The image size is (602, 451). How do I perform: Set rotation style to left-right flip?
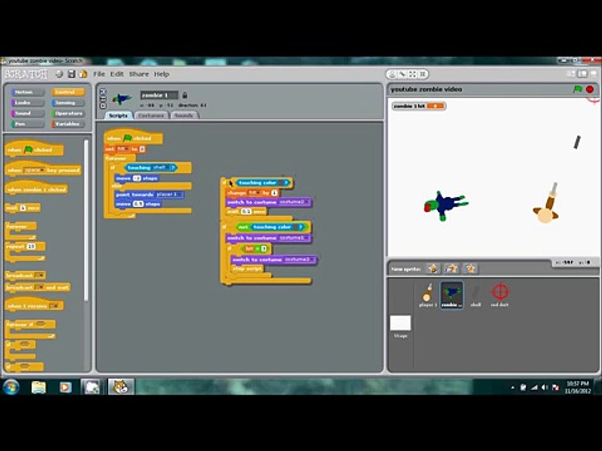click(102, 98)
